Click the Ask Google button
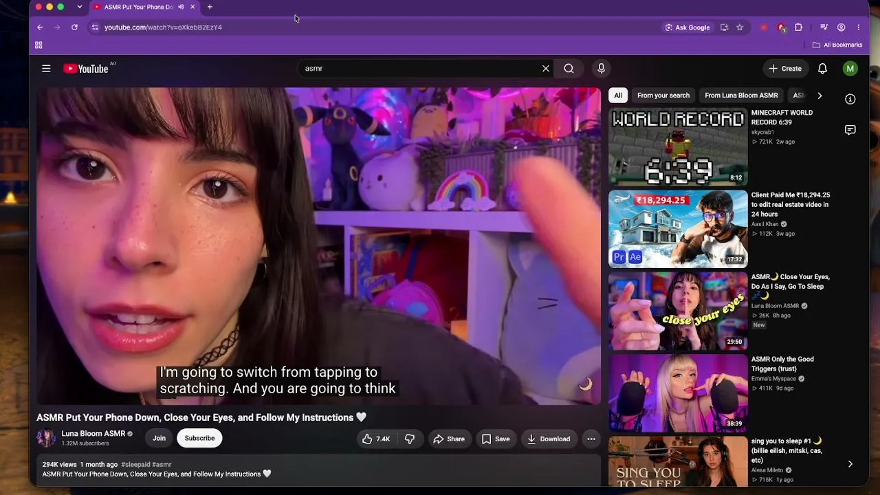Viewport: 880px width, 495px height. (x=687, y=27)
